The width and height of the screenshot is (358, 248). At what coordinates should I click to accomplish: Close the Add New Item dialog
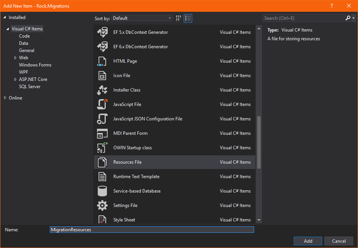[349, 6]
